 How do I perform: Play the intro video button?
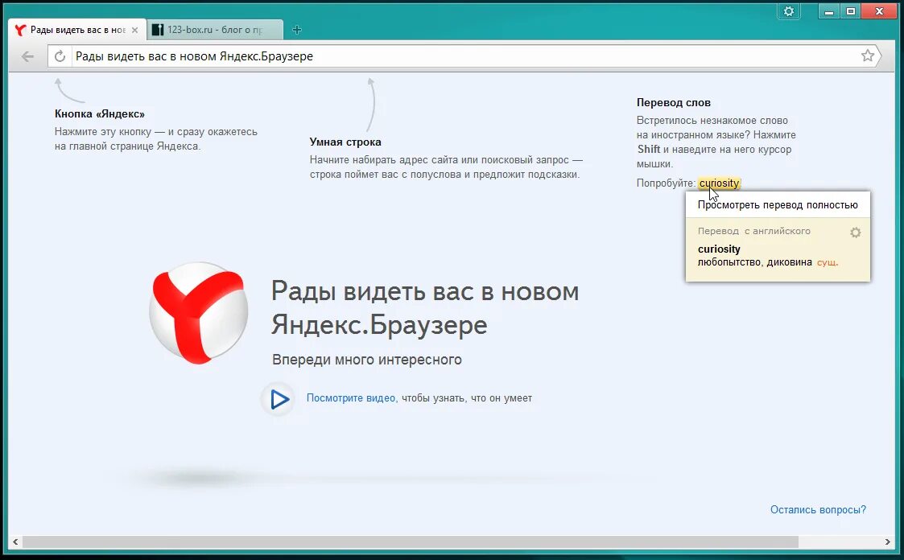[279, 399]
